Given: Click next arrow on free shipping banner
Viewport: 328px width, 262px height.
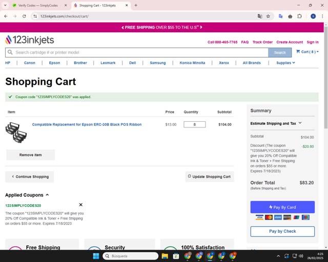Looking at the screenshot, I should tap(201, 27).
